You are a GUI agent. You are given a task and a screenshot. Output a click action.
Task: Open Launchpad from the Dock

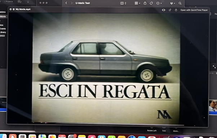pyautogui.click(x=32, y=136)
